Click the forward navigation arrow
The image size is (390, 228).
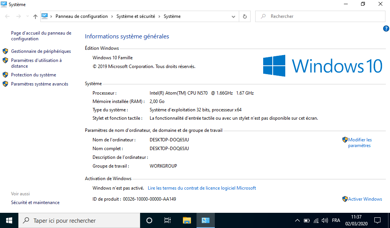click(x=19, y=16)
